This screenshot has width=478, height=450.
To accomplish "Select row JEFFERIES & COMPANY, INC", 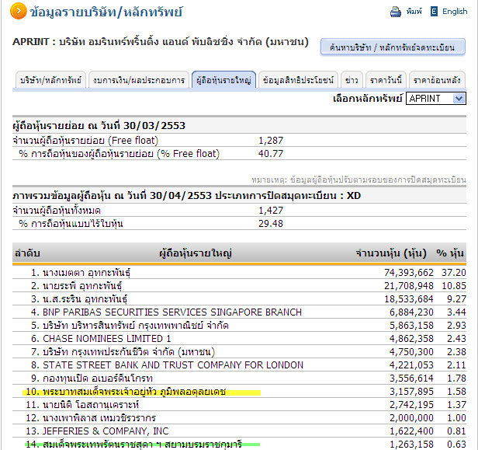I will 239,431.
